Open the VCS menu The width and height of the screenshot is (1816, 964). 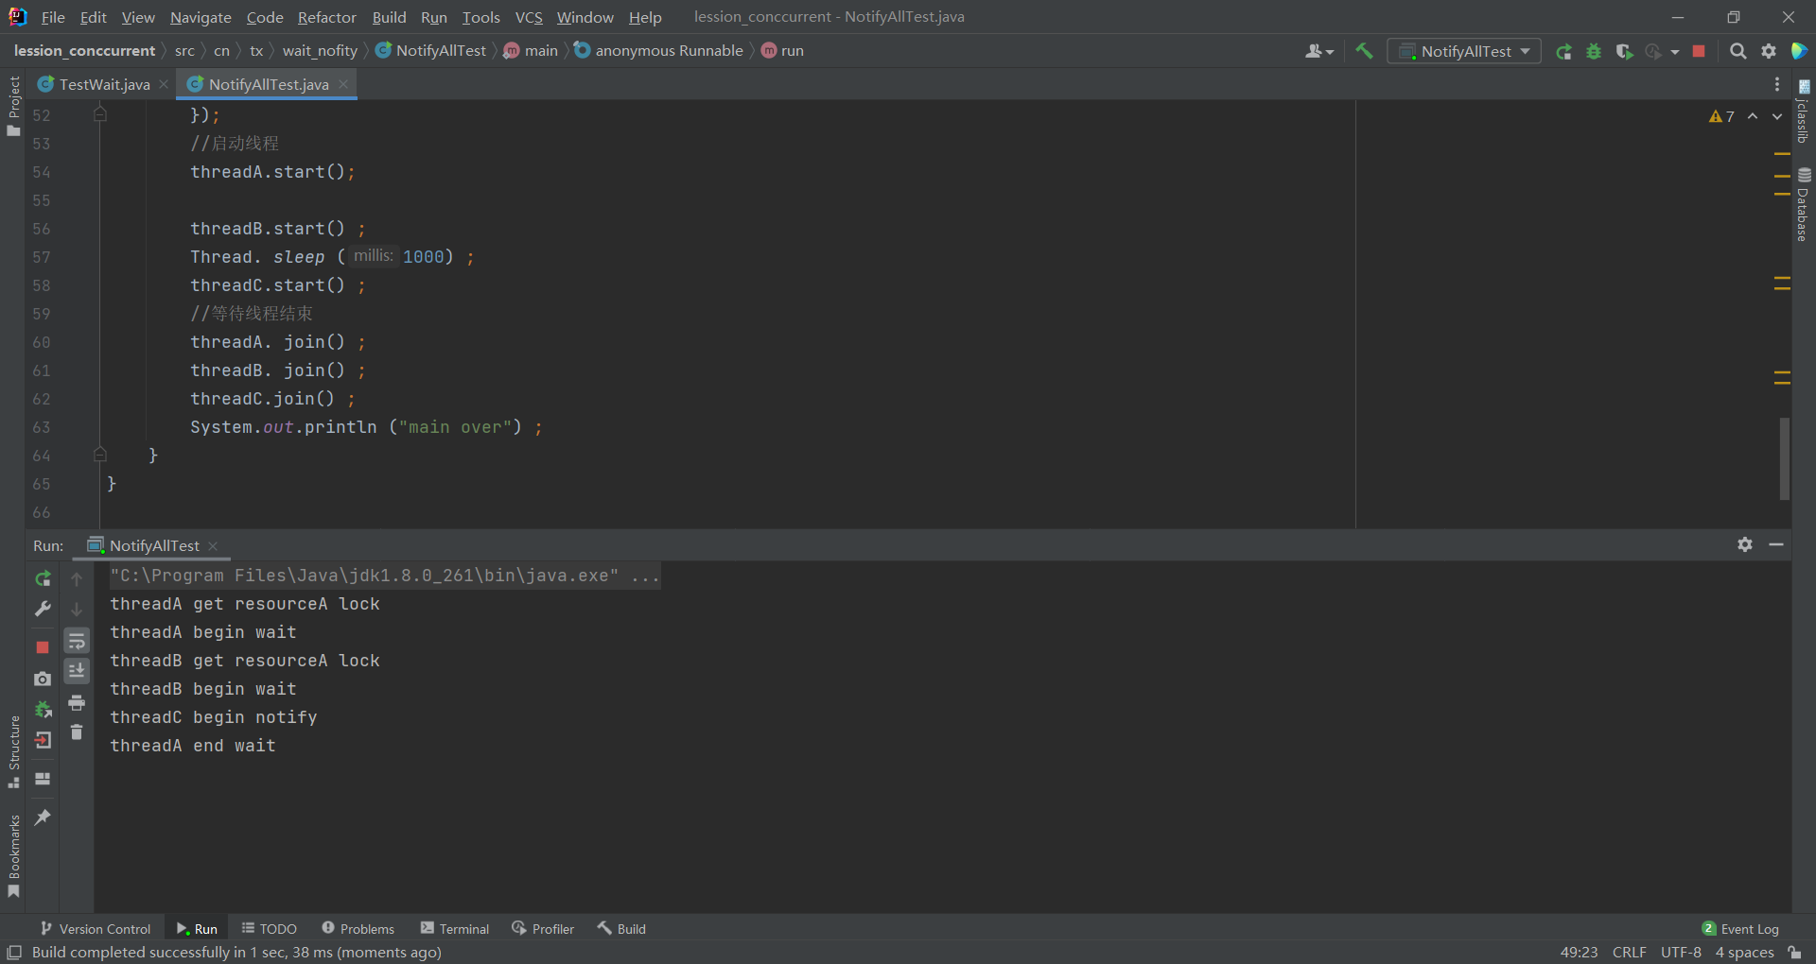click(529, 17)
